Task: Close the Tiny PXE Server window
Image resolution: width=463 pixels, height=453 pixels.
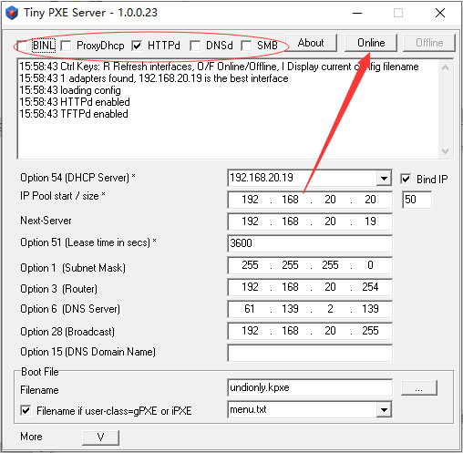Action: coord(440,13)
